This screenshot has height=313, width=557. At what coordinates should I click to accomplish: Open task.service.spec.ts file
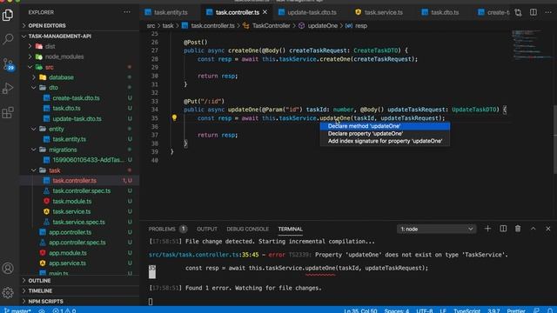click(78, 222)
